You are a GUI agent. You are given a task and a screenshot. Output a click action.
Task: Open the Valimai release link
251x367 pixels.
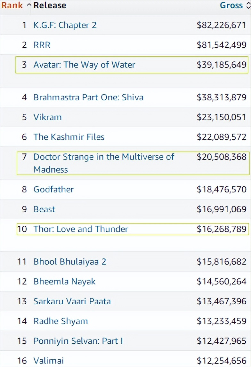coord(48,361)
